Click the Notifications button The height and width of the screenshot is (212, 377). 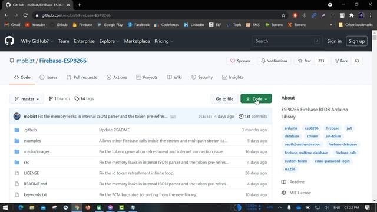(274, 61)
